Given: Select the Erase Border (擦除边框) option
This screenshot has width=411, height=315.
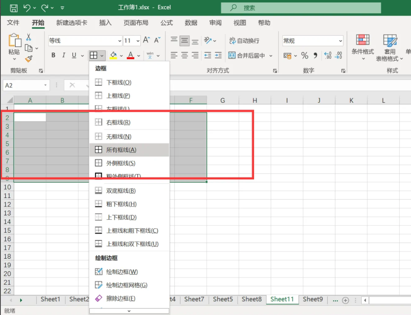Looking at the screenshot, I should (x=121, y=298).
